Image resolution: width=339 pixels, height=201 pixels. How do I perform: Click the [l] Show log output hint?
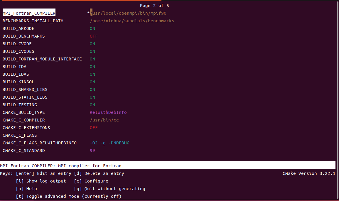tap(41, 181)
